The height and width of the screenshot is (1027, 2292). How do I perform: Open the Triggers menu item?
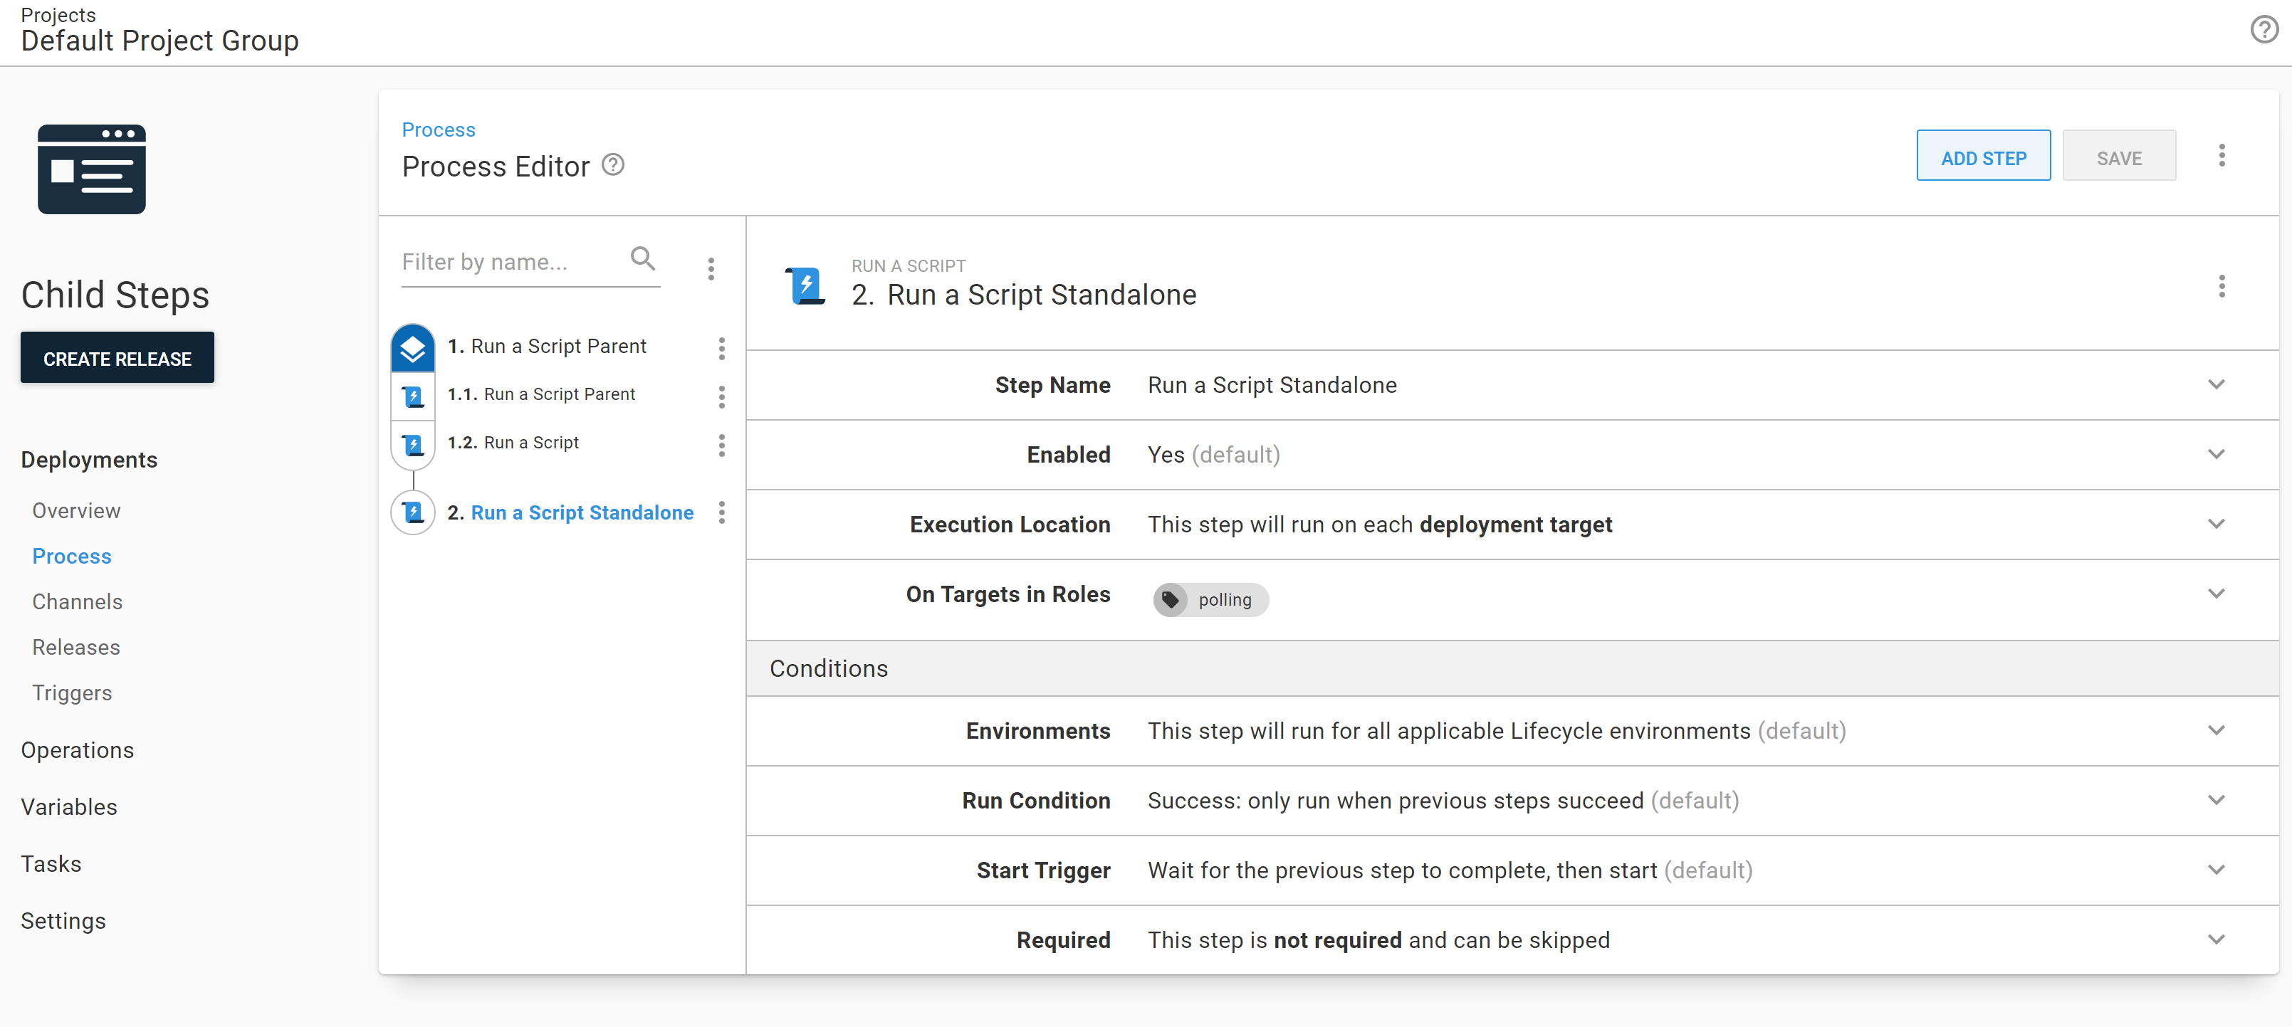click(72, 693)
